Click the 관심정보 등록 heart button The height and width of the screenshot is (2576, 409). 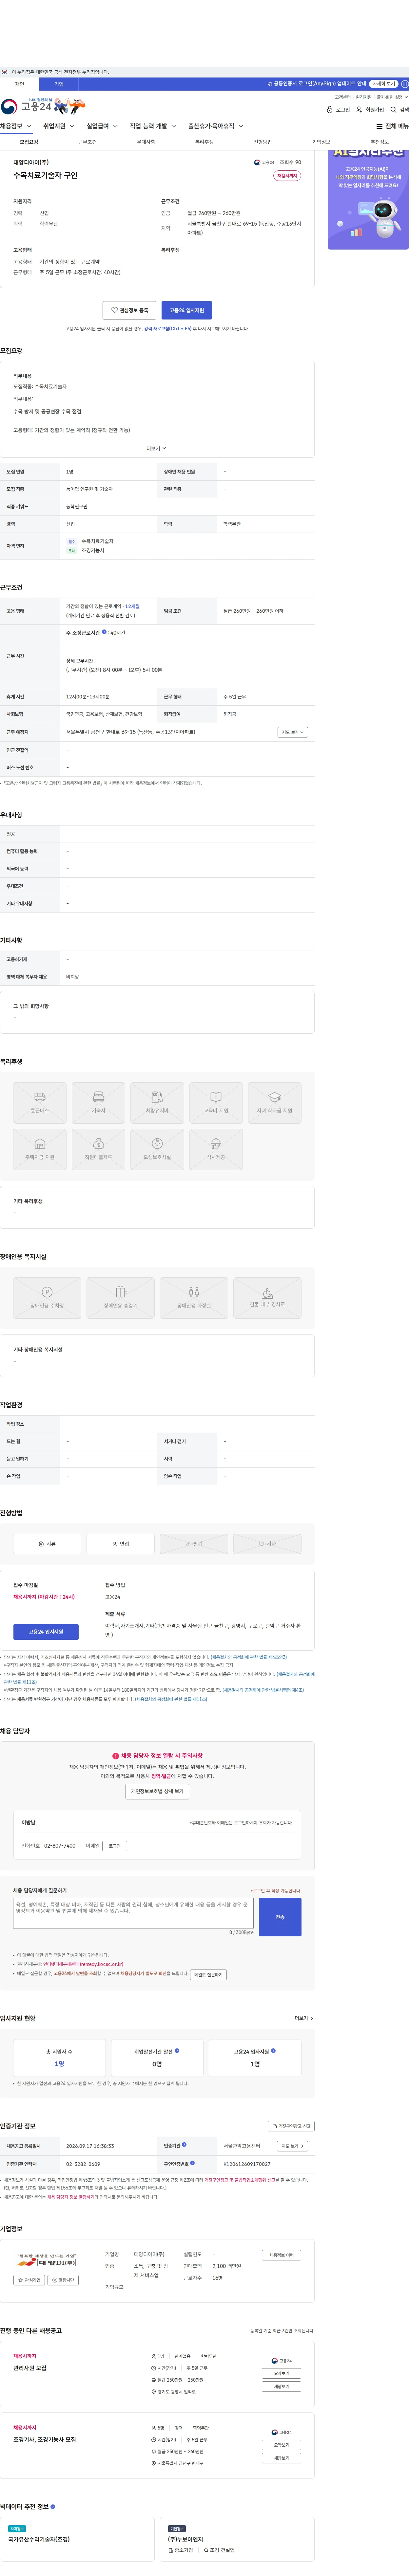pos(130,310)
